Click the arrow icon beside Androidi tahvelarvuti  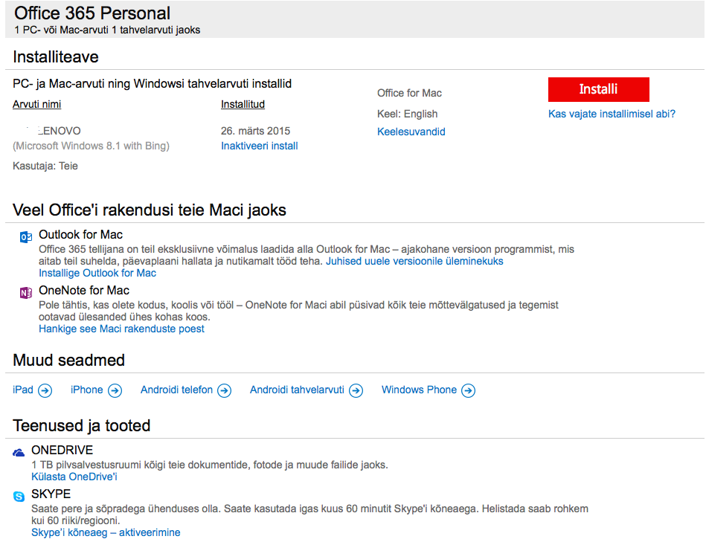pyautogui.click(x=356, y=390)
